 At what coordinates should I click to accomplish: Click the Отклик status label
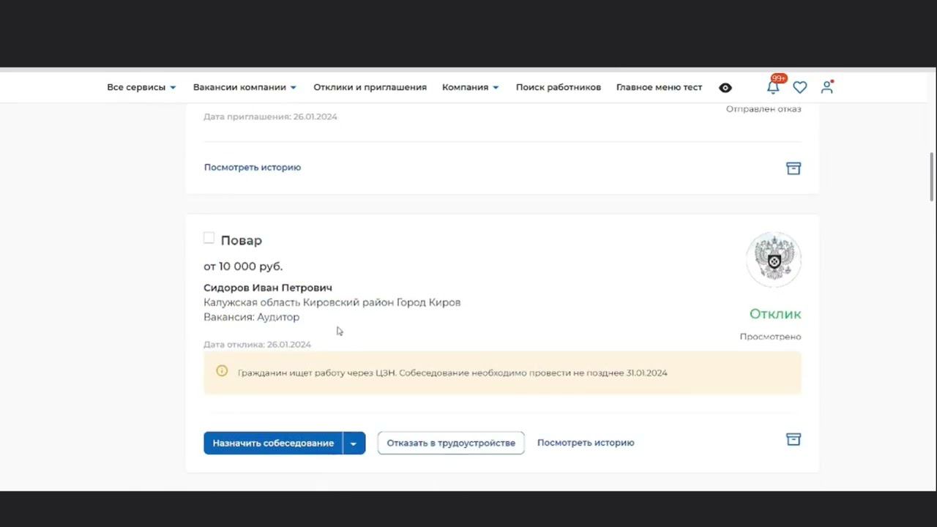[775, 314]
